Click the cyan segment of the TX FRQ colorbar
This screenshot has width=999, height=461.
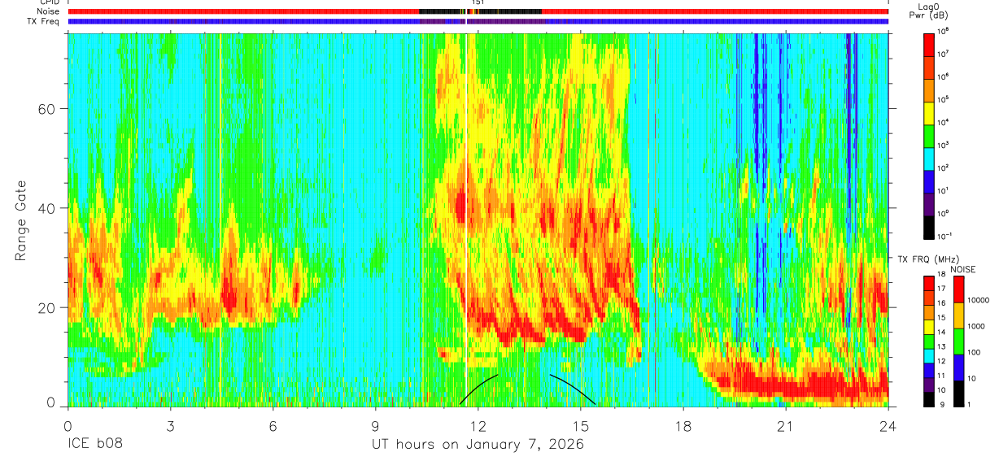[x=928, y=356]
